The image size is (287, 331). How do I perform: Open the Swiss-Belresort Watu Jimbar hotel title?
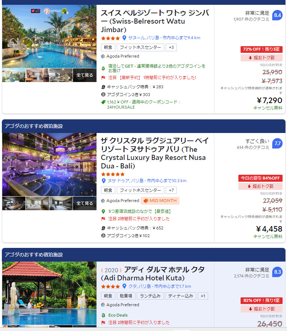point(155,21)
